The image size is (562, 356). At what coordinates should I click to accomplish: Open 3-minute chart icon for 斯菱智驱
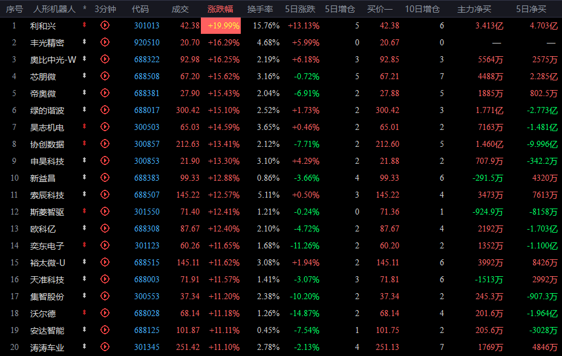click(105, 212)
